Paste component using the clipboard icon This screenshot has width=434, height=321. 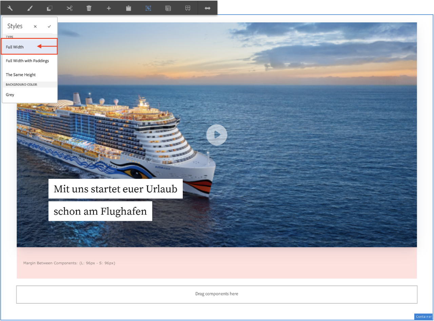click(128, 8)
